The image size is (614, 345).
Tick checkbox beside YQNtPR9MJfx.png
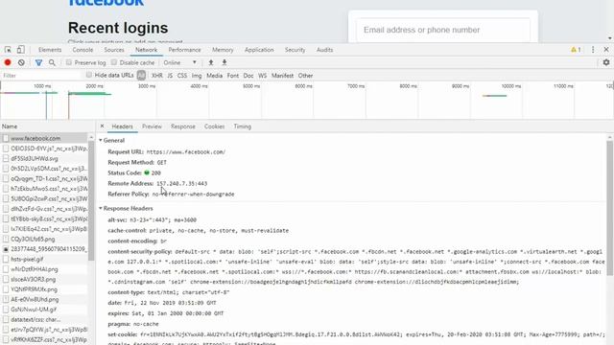(x=6, y=289)
